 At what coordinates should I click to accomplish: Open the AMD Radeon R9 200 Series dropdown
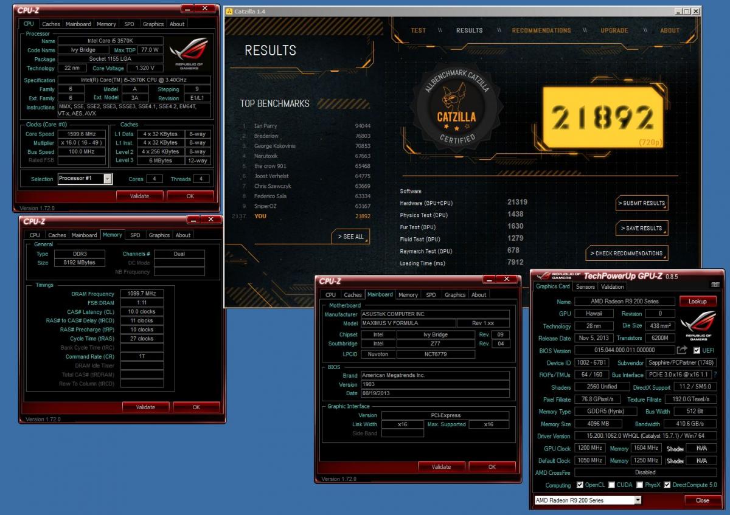pyautogui.click(x=587, y=500)
